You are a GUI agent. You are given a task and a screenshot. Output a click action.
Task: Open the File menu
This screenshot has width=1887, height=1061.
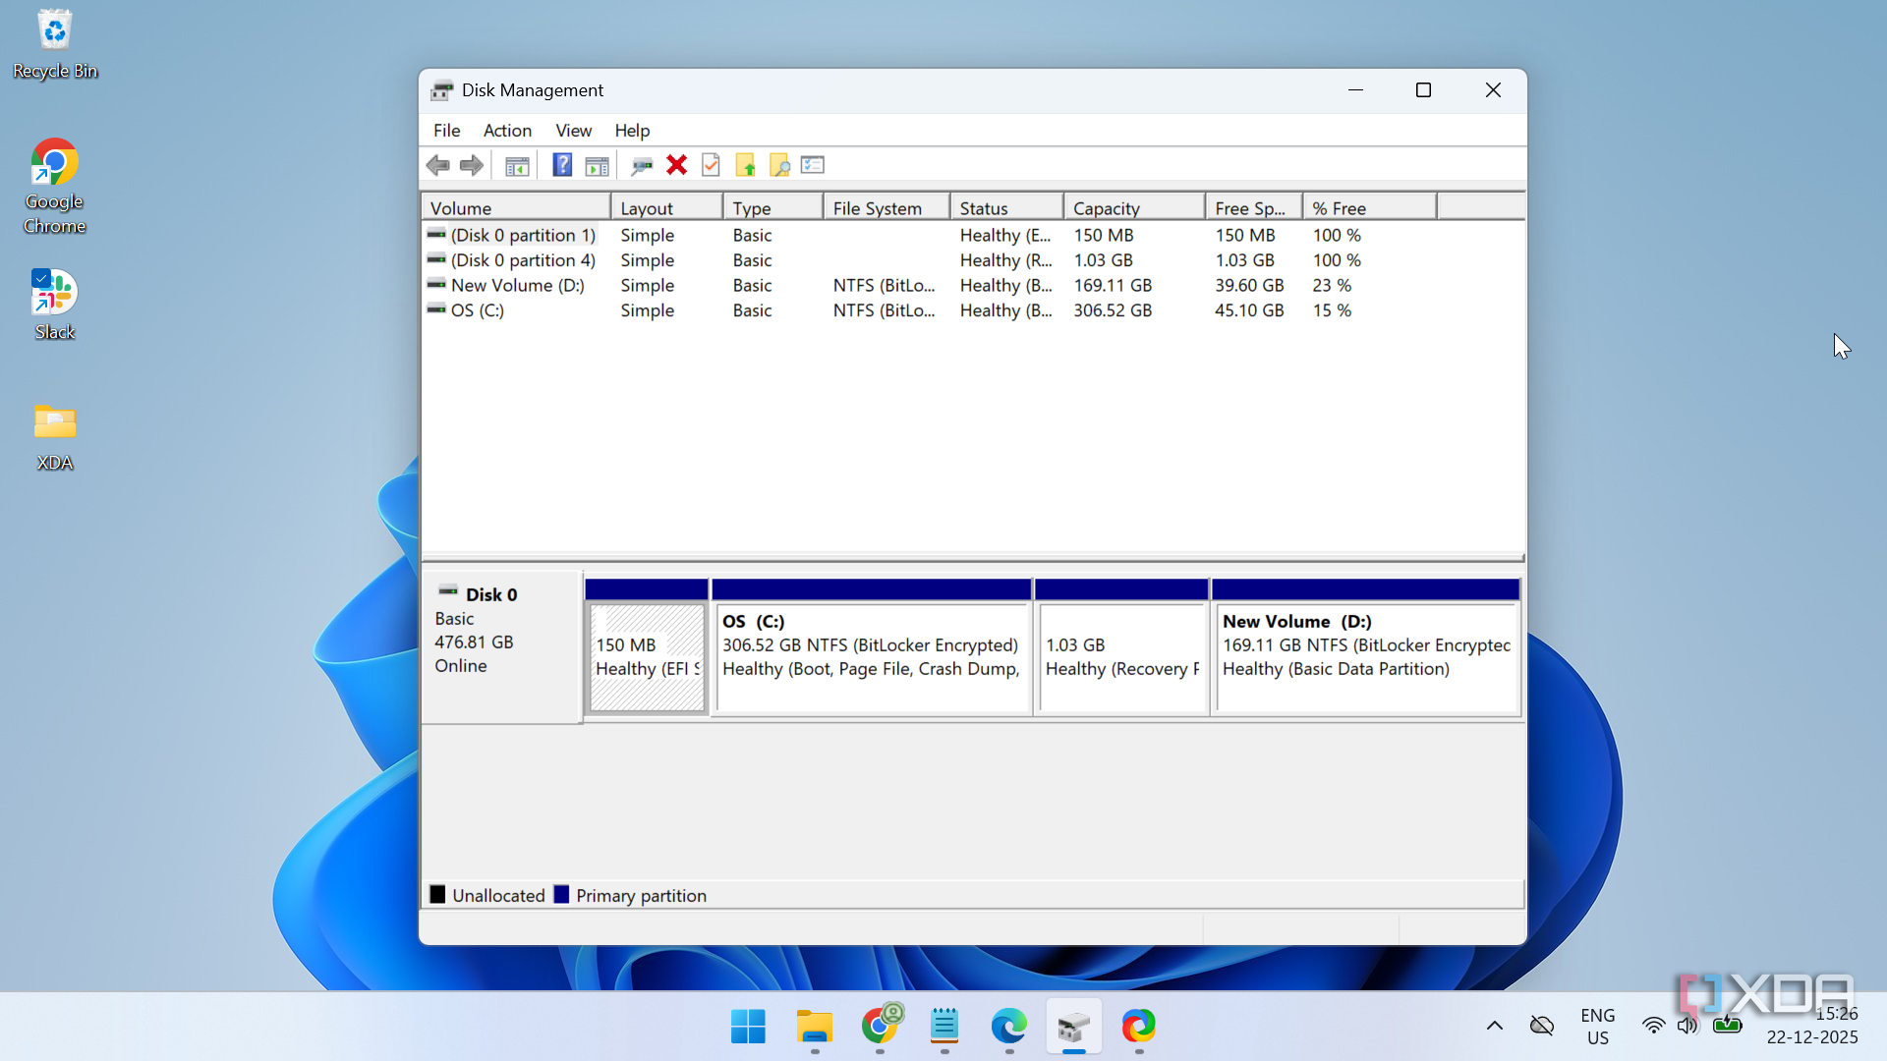pos(447,131)
